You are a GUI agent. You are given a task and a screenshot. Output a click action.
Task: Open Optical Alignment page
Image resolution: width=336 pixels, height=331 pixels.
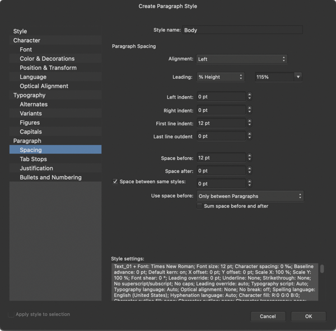55,86
